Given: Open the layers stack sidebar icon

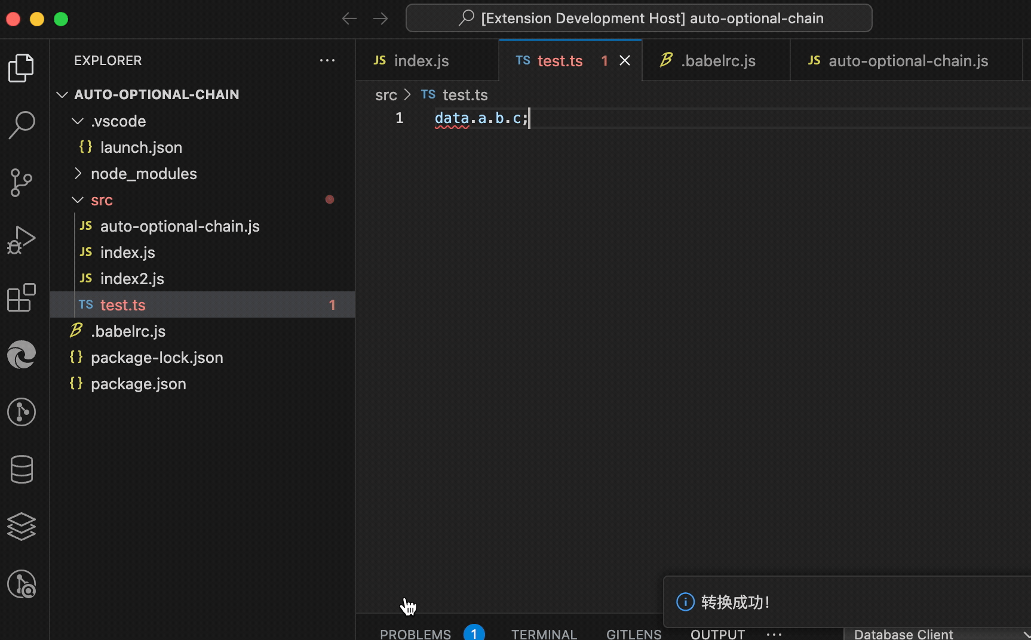Looking at the screenshot, I should click(22, 527).
